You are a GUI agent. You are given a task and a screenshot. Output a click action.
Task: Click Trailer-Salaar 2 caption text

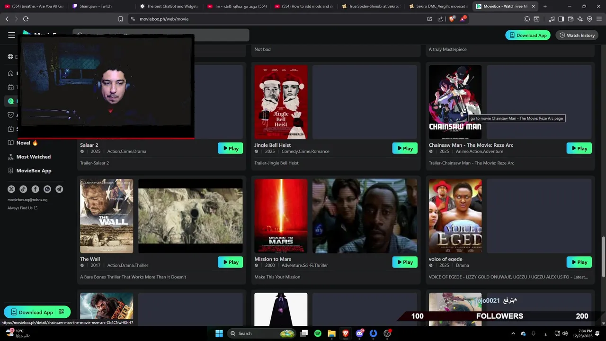click(x=94, y=163)
